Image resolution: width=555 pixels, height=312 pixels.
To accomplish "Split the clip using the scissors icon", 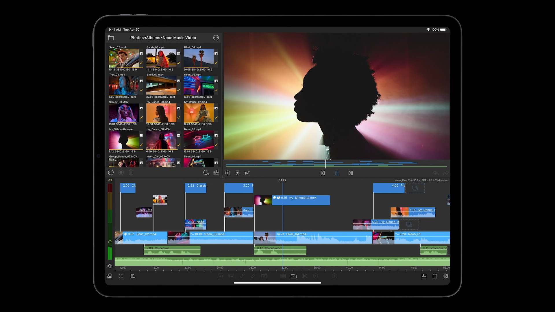I will pyautogui.click(x=304, y=276).
